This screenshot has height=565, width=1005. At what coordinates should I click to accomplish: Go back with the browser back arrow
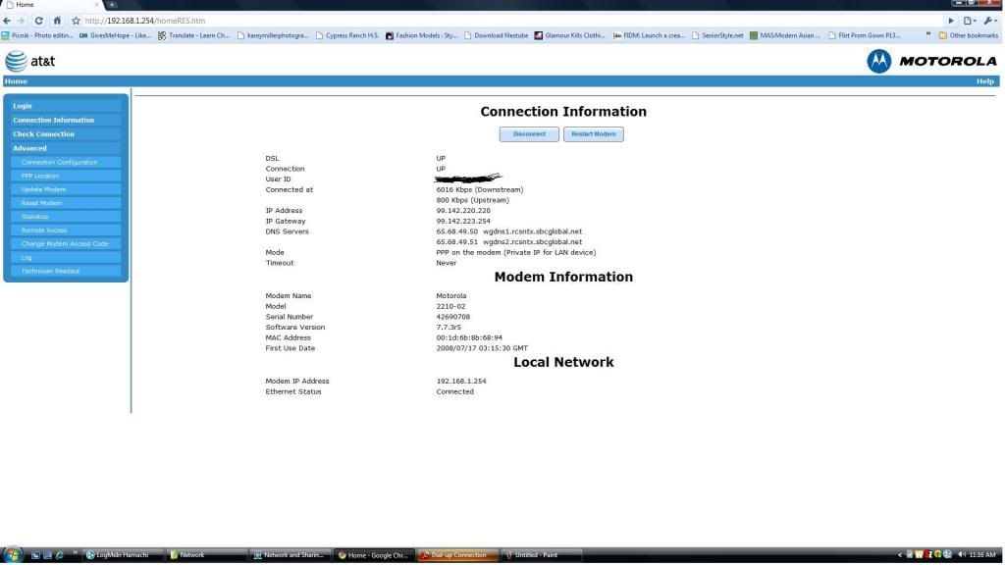tap(7, 21)
